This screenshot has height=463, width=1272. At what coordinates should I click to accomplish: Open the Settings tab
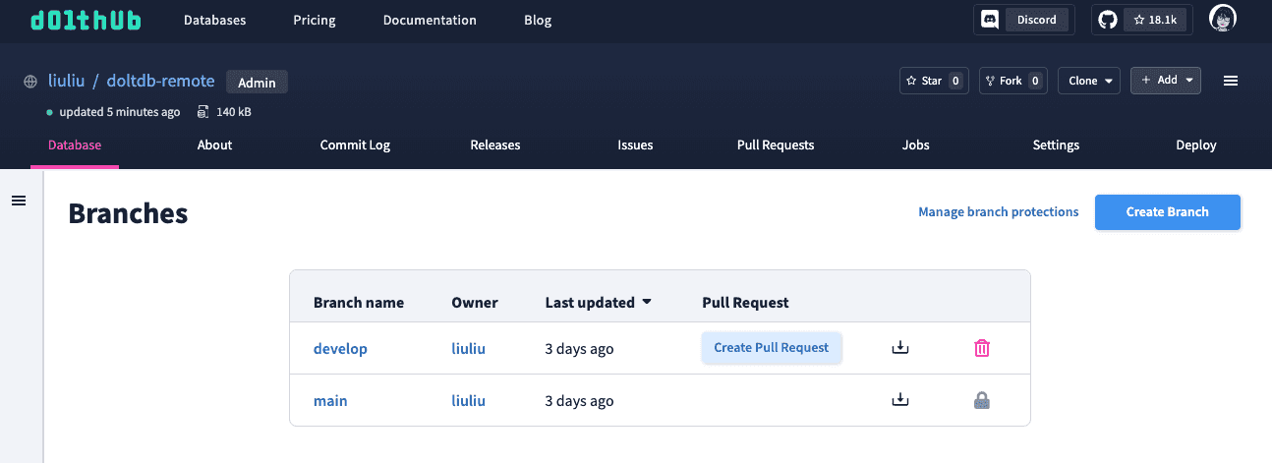[1056, 145]
